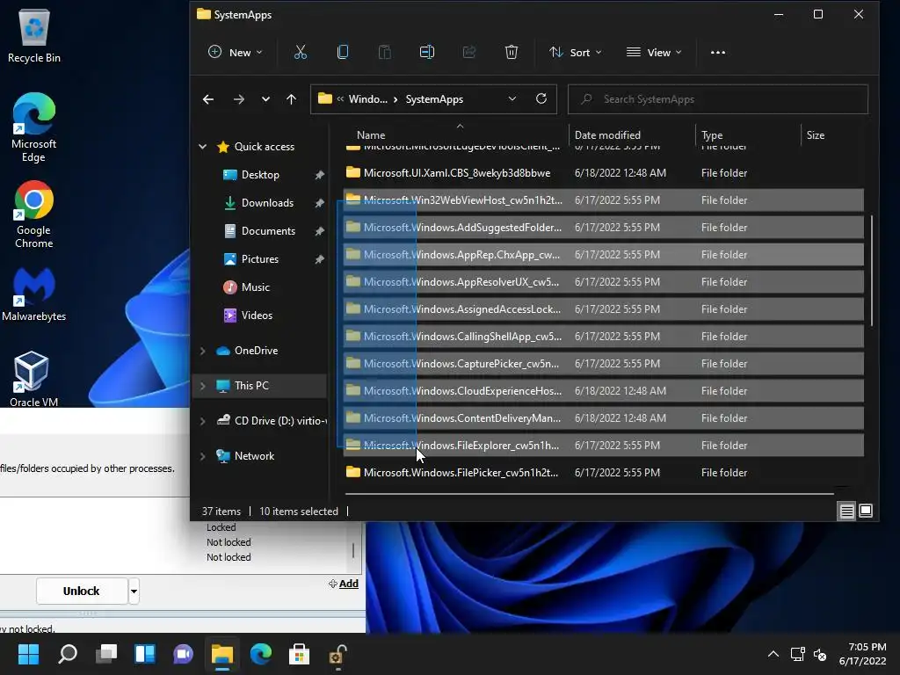The width and height of the screenshot is (900, 675).
Task: Open the Windows Start menu
Action: pyautogui.click(x=28, y=654)
